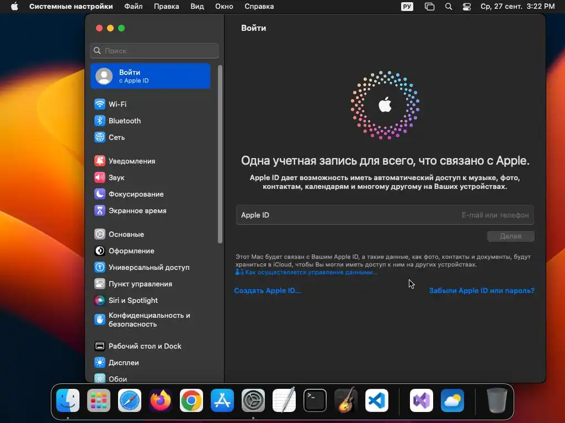
Task: Open the Справка menu
Action: point(259,7)
